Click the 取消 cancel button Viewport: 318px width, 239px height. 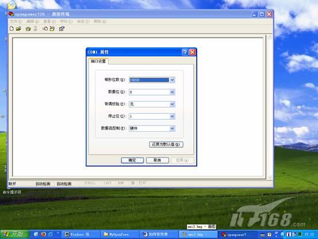click(x=158, y=160)
